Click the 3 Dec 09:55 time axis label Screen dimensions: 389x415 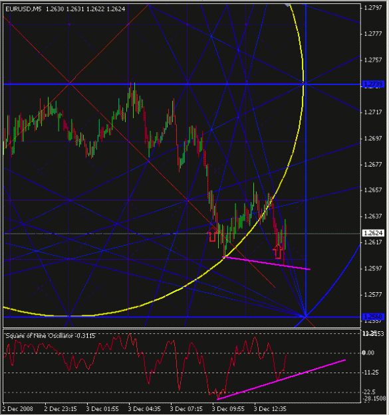228,408
